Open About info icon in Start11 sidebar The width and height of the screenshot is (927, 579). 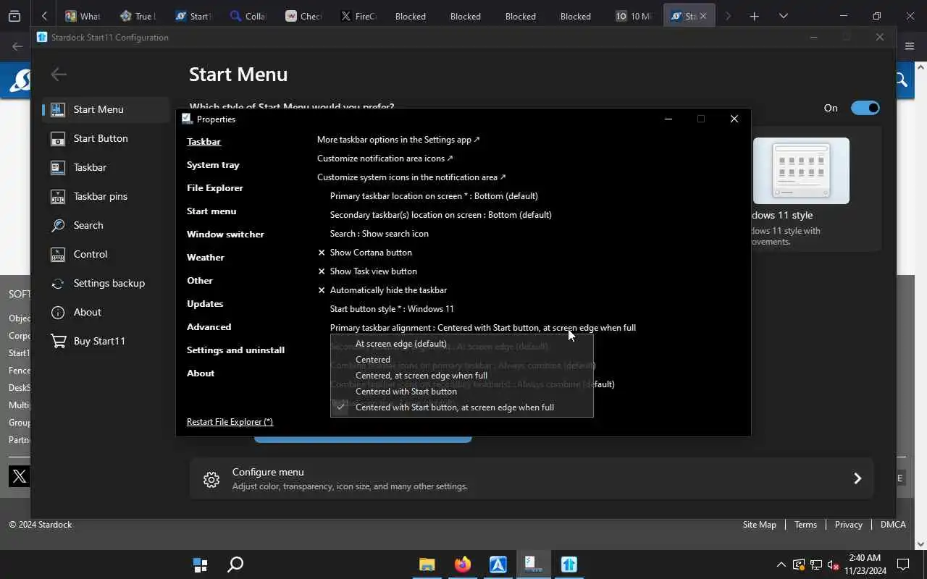pyautogui.click(x=58, y=312)
